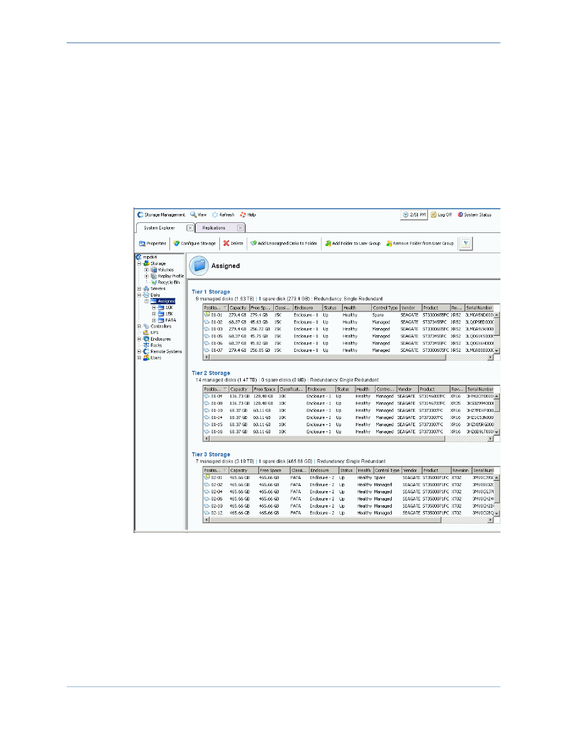Select the Remote Systems tree icon
This screenshot has height=734, width=567.
tap(146, 351)
